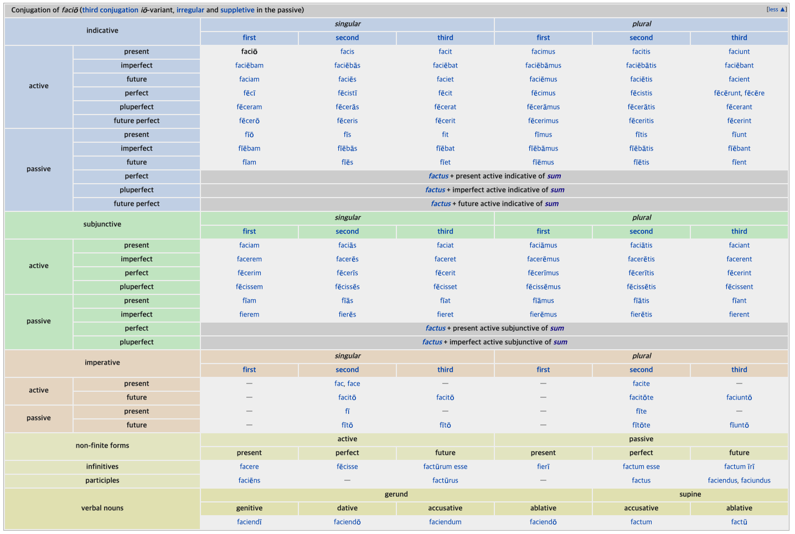Screen dimensions: 795x534
Task: Select the imperative form 'fac'
Action: (339, 383)
